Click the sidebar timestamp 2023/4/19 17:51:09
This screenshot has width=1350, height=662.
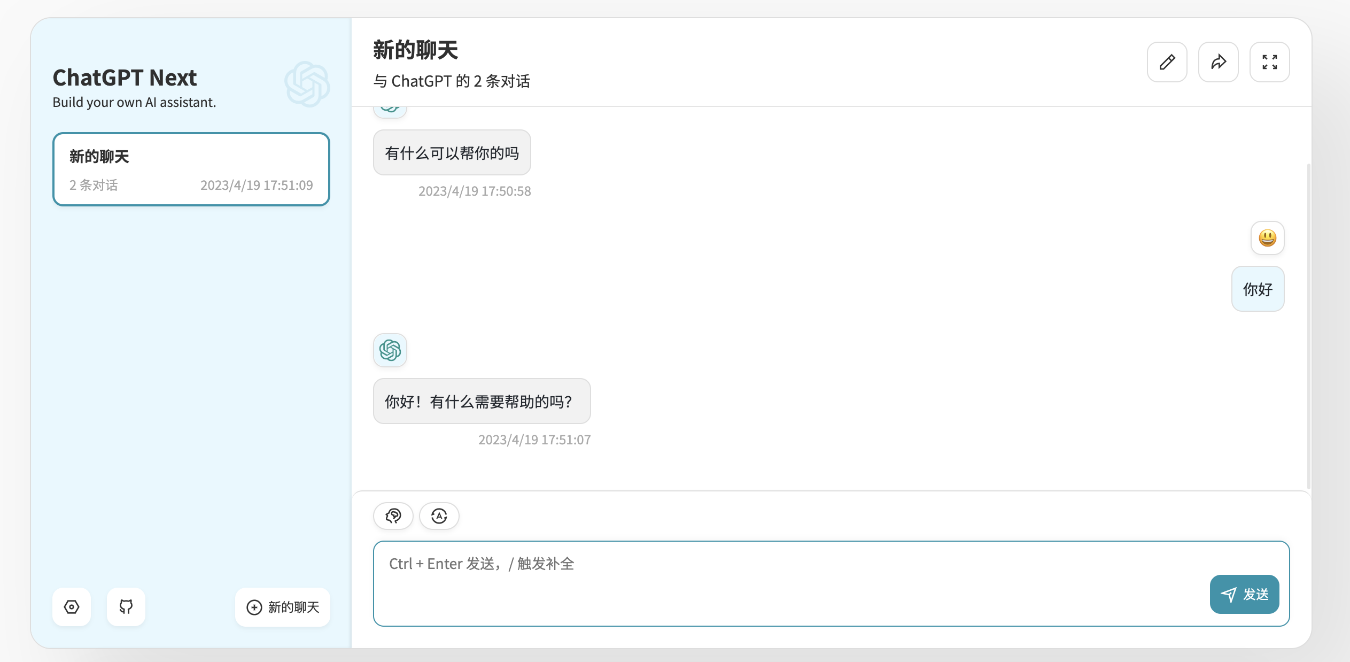tap(257, 185)
